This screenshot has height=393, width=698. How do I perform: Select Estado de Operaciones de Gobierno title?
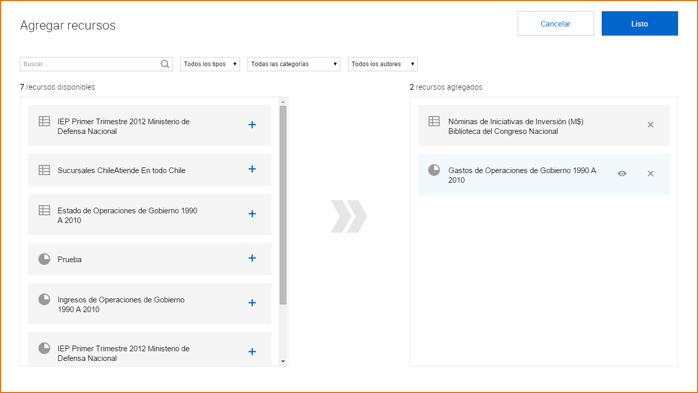pos(127,215)
